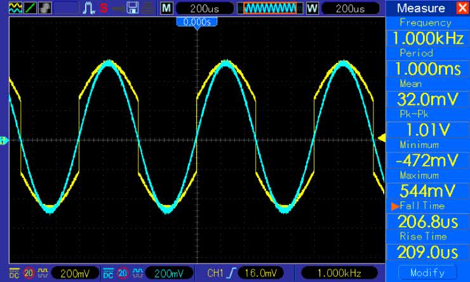The image size is (470, 282).
Task: Click the yellow channel 200mV scale field
Action: click(x=75, y=274)
